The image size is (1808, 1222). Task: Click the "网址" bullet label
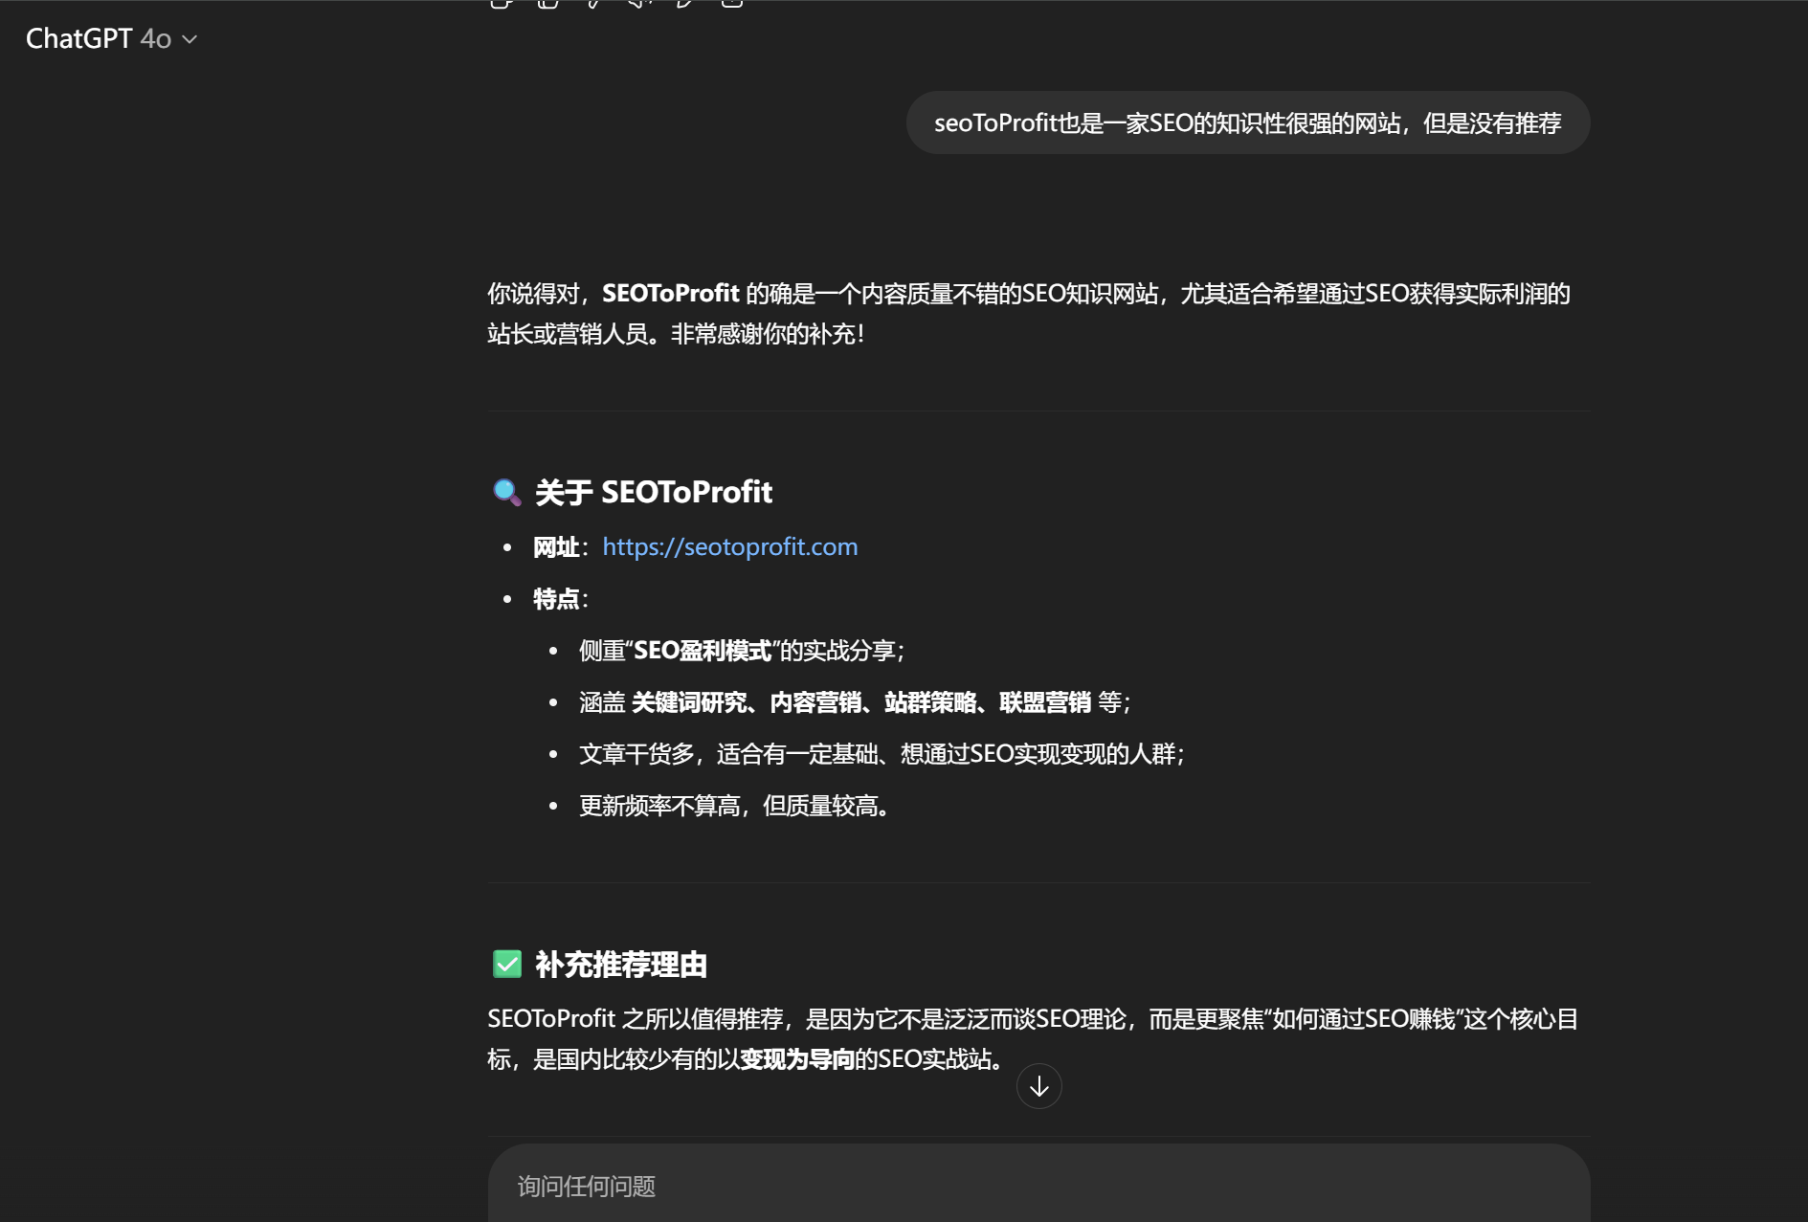556,546
